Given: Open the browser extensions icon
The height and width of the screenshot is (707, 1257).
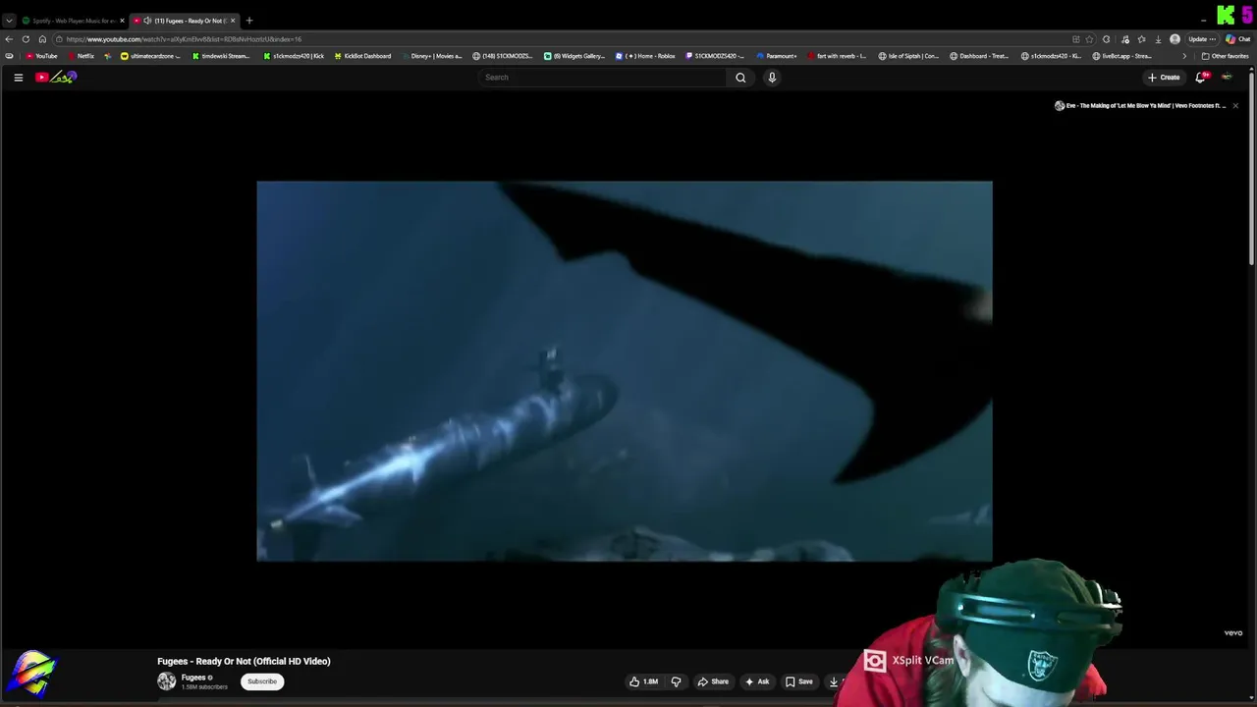Looking at the screenshot, I should pos(1107,39).
